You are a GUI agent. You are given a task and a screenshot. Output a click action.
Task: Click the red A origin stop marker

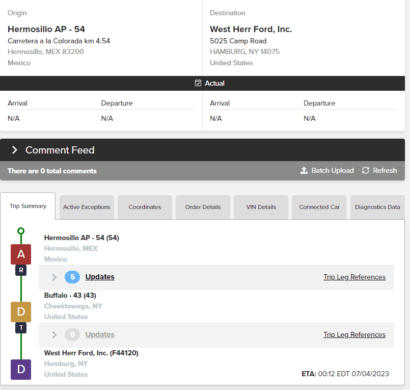click(21, 254)
